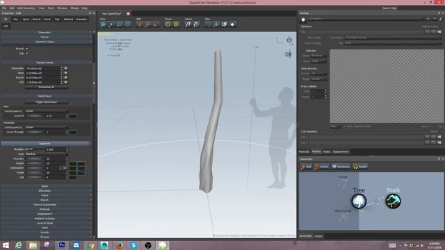Click the second Scene toolbar icon

coord(196,24)
